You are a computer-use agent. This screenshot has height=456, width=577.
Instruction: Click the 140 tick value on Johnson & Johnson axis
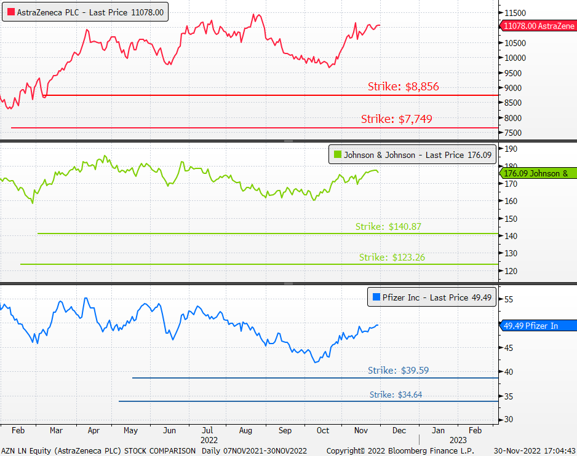pos(511,236)
